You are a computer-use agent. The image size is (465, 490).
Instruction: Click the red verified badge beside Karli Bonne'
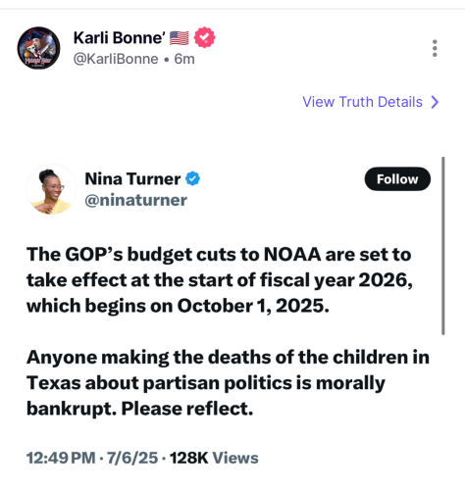pos(204,37)
